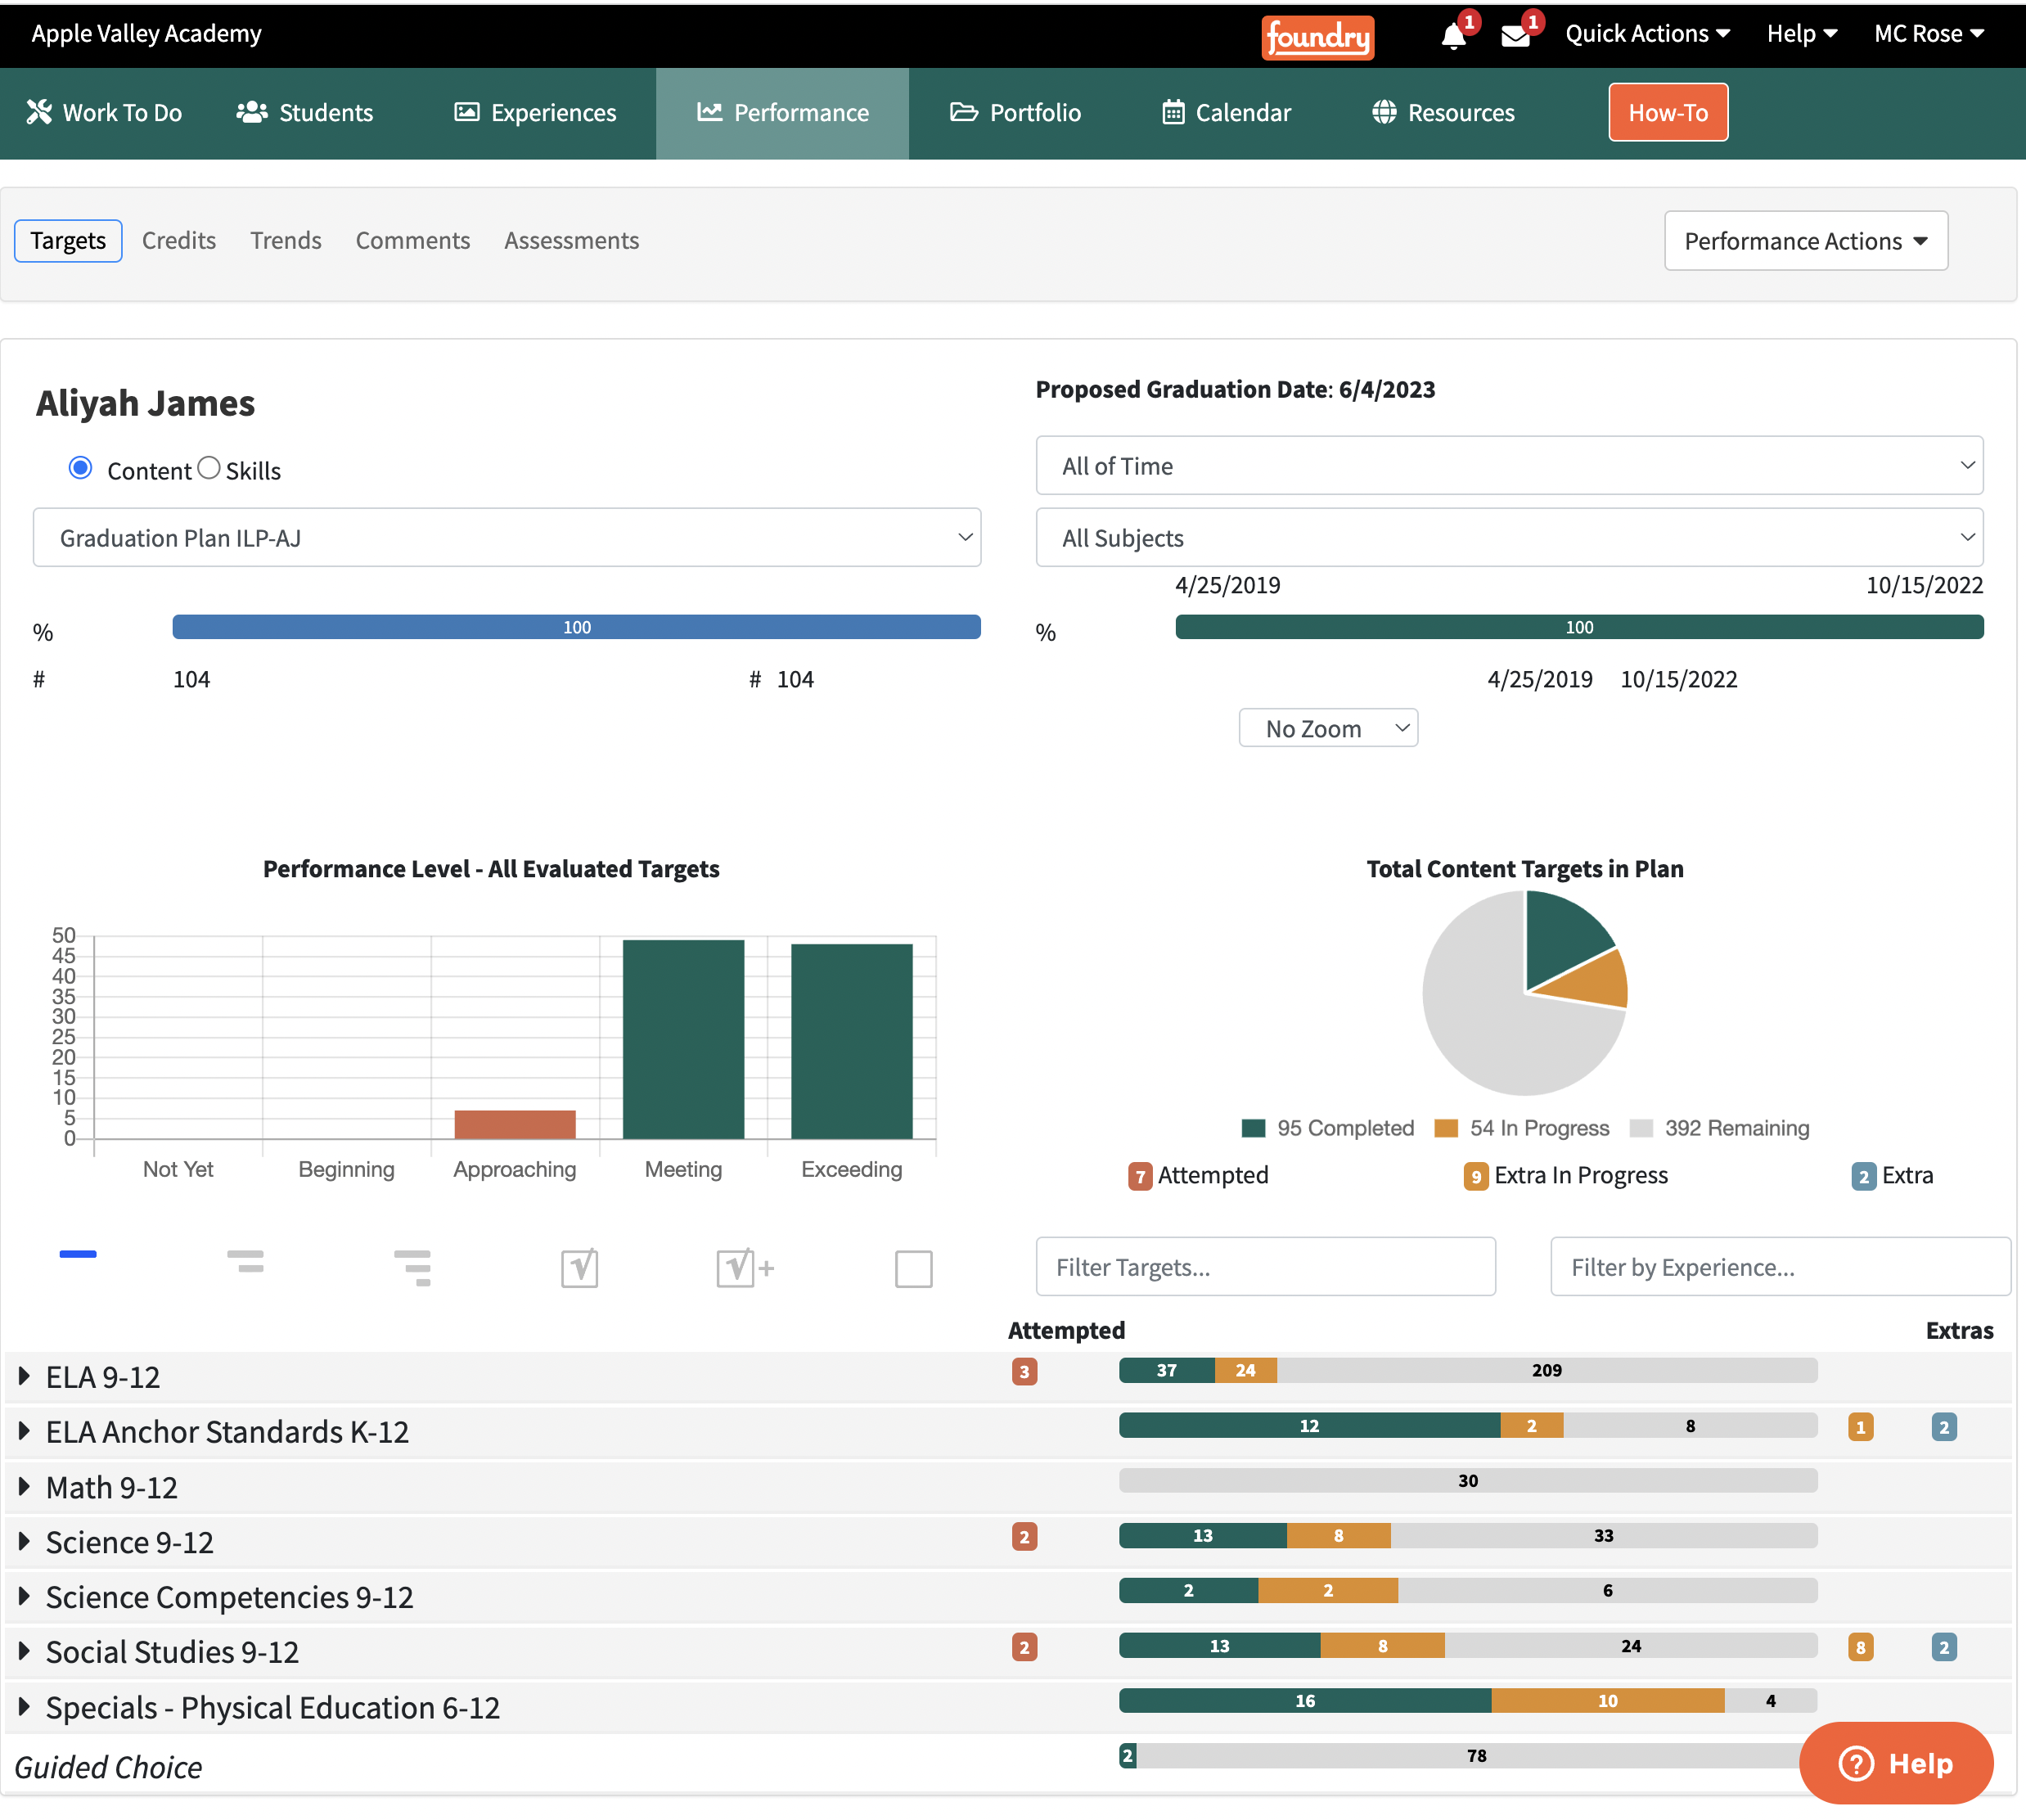
Task: Select the single-level collapsed view icon
Action: 78,1254
